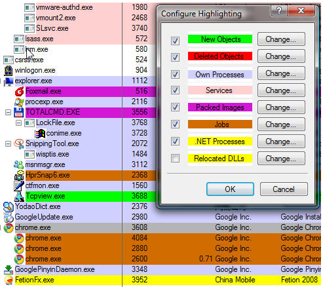Click the winlogon.exe icon

tap(9, 70)
